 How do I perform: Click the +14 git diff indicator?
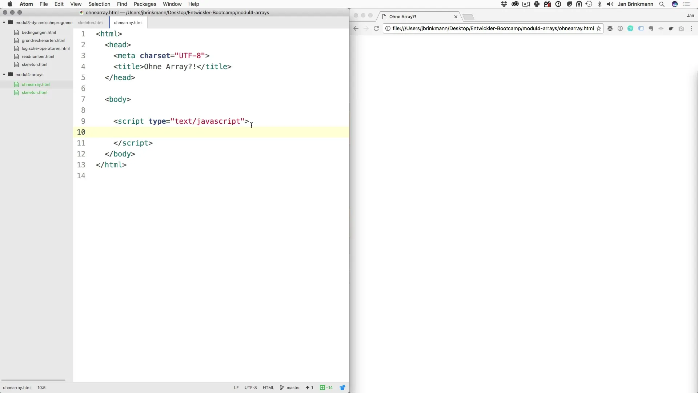[x=326, y=388]
